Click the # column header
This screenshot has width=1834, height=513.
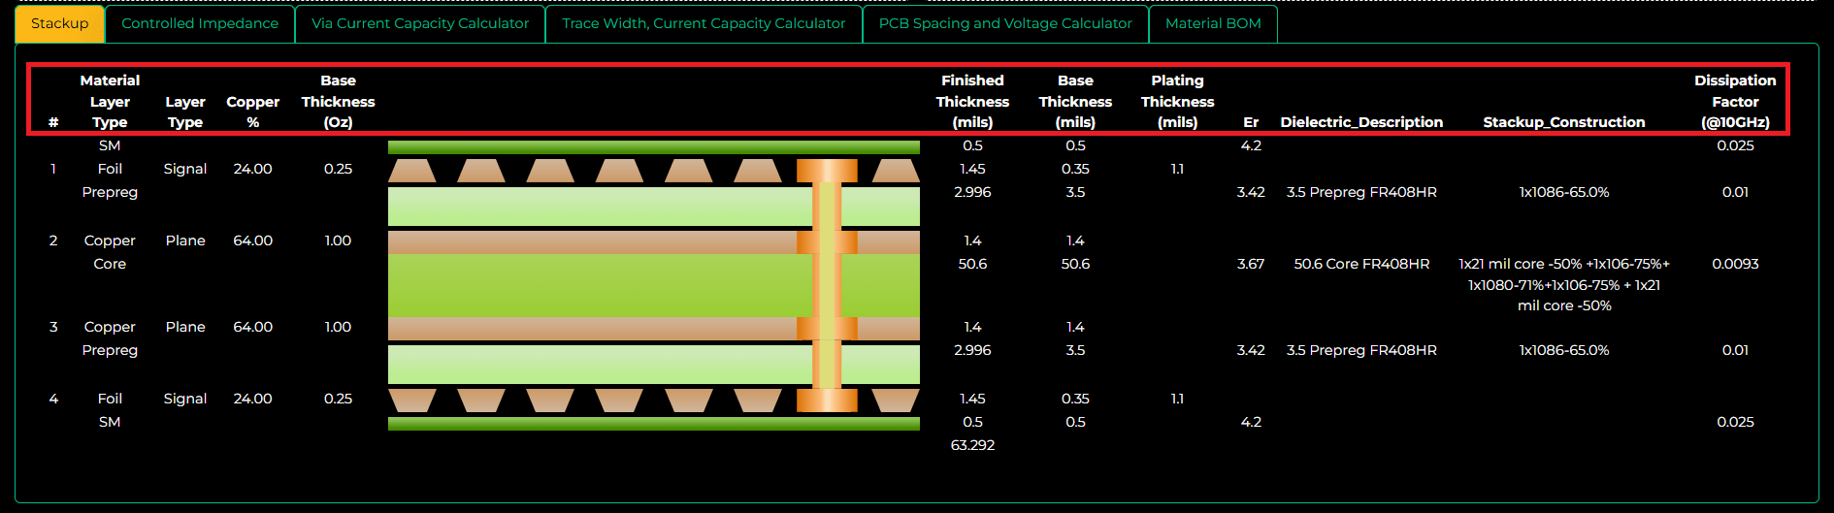click(x=53, y=122)
